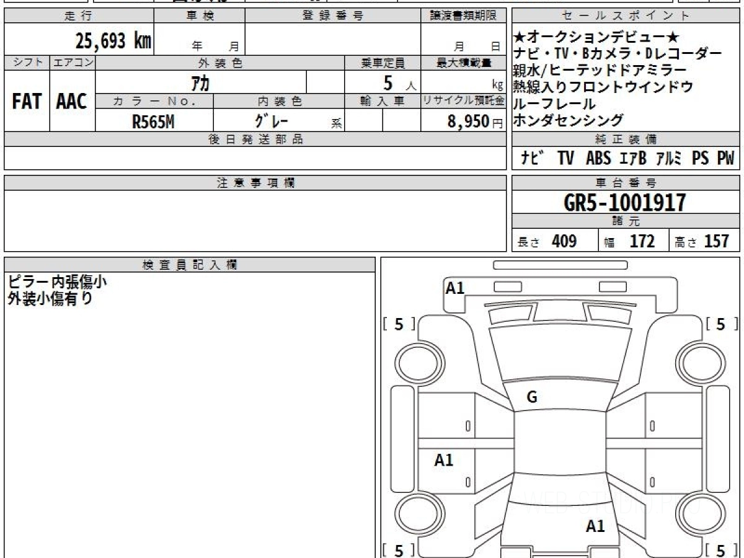Click the 最大積載量 header

click(x=464, y=63)
